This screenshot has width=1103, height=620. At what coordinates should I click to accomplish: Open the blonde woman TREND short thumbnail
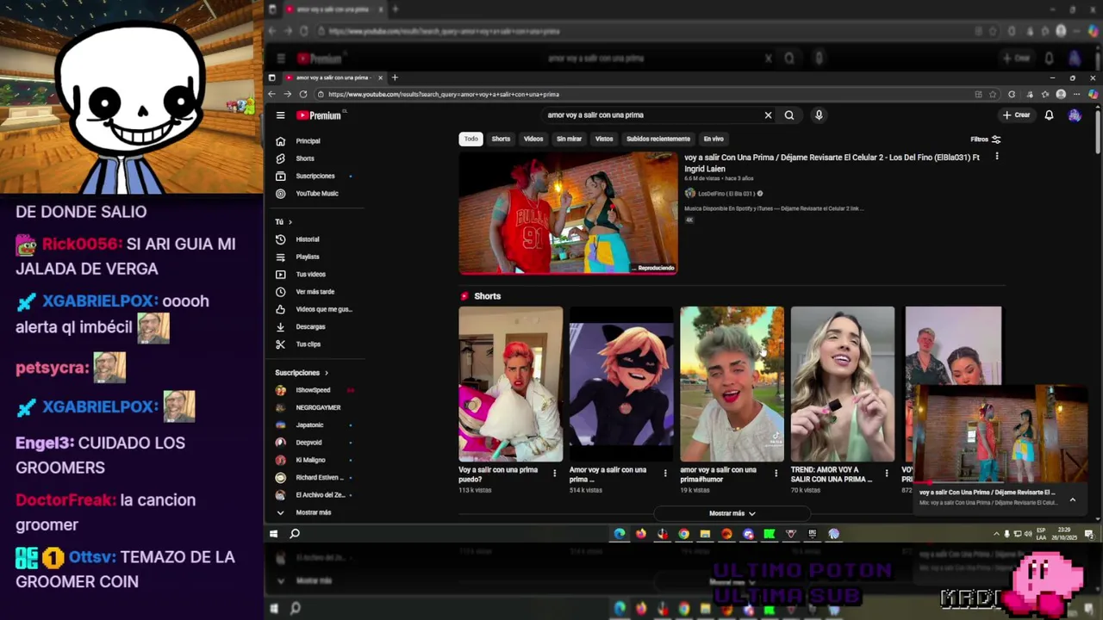click(x=843, y=384)
